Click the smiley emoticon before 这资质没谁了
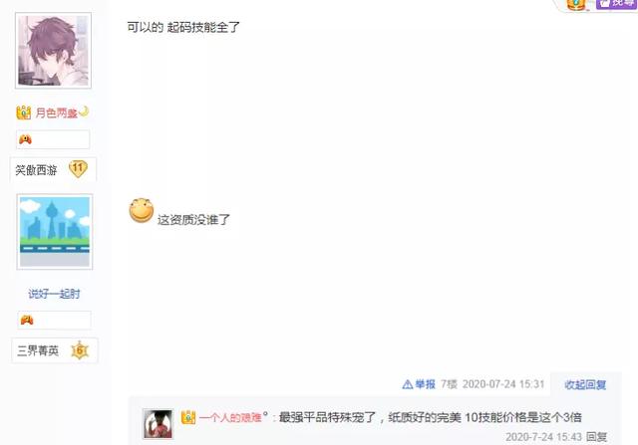 click(x=142, y=210)
